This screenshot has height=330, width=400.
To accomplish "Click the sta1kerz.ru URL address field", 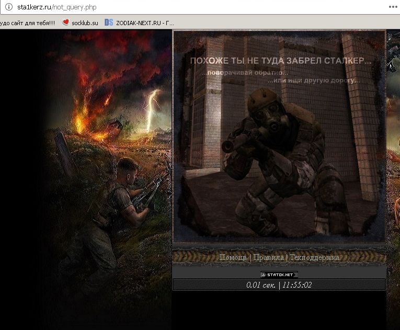I will point(157,7).
